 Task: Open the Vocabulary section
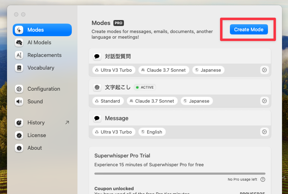click(x=42, y=68)
